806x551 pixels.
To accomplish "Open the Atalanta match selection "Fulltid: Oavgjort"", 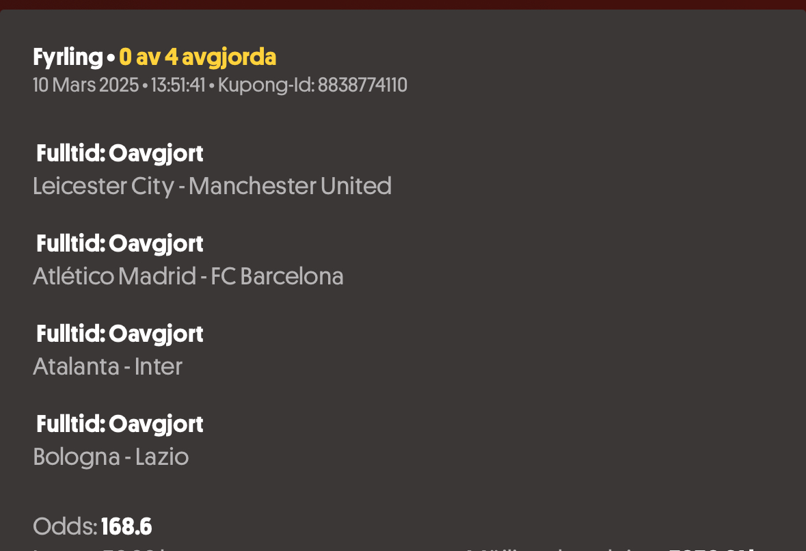I will click(x=120, y=334).
